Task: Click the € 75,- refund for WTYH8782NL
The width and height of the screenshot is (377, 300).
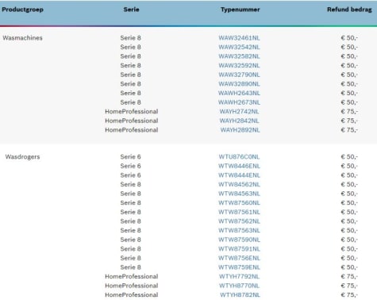Action: 349,295
